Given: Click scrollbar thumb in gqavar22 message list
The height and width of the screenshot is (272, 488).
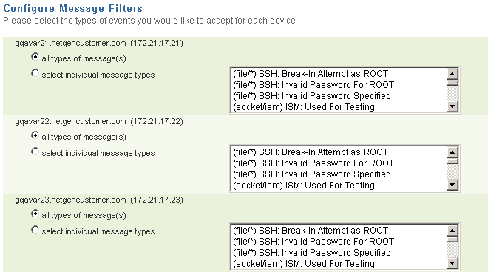Looking at the screenshot, I should [452, 161].
